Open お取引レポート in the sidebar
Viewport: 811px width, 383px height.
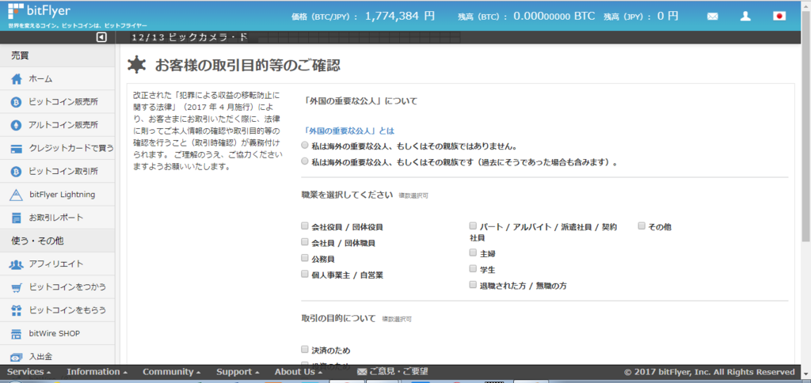point(57,218)
